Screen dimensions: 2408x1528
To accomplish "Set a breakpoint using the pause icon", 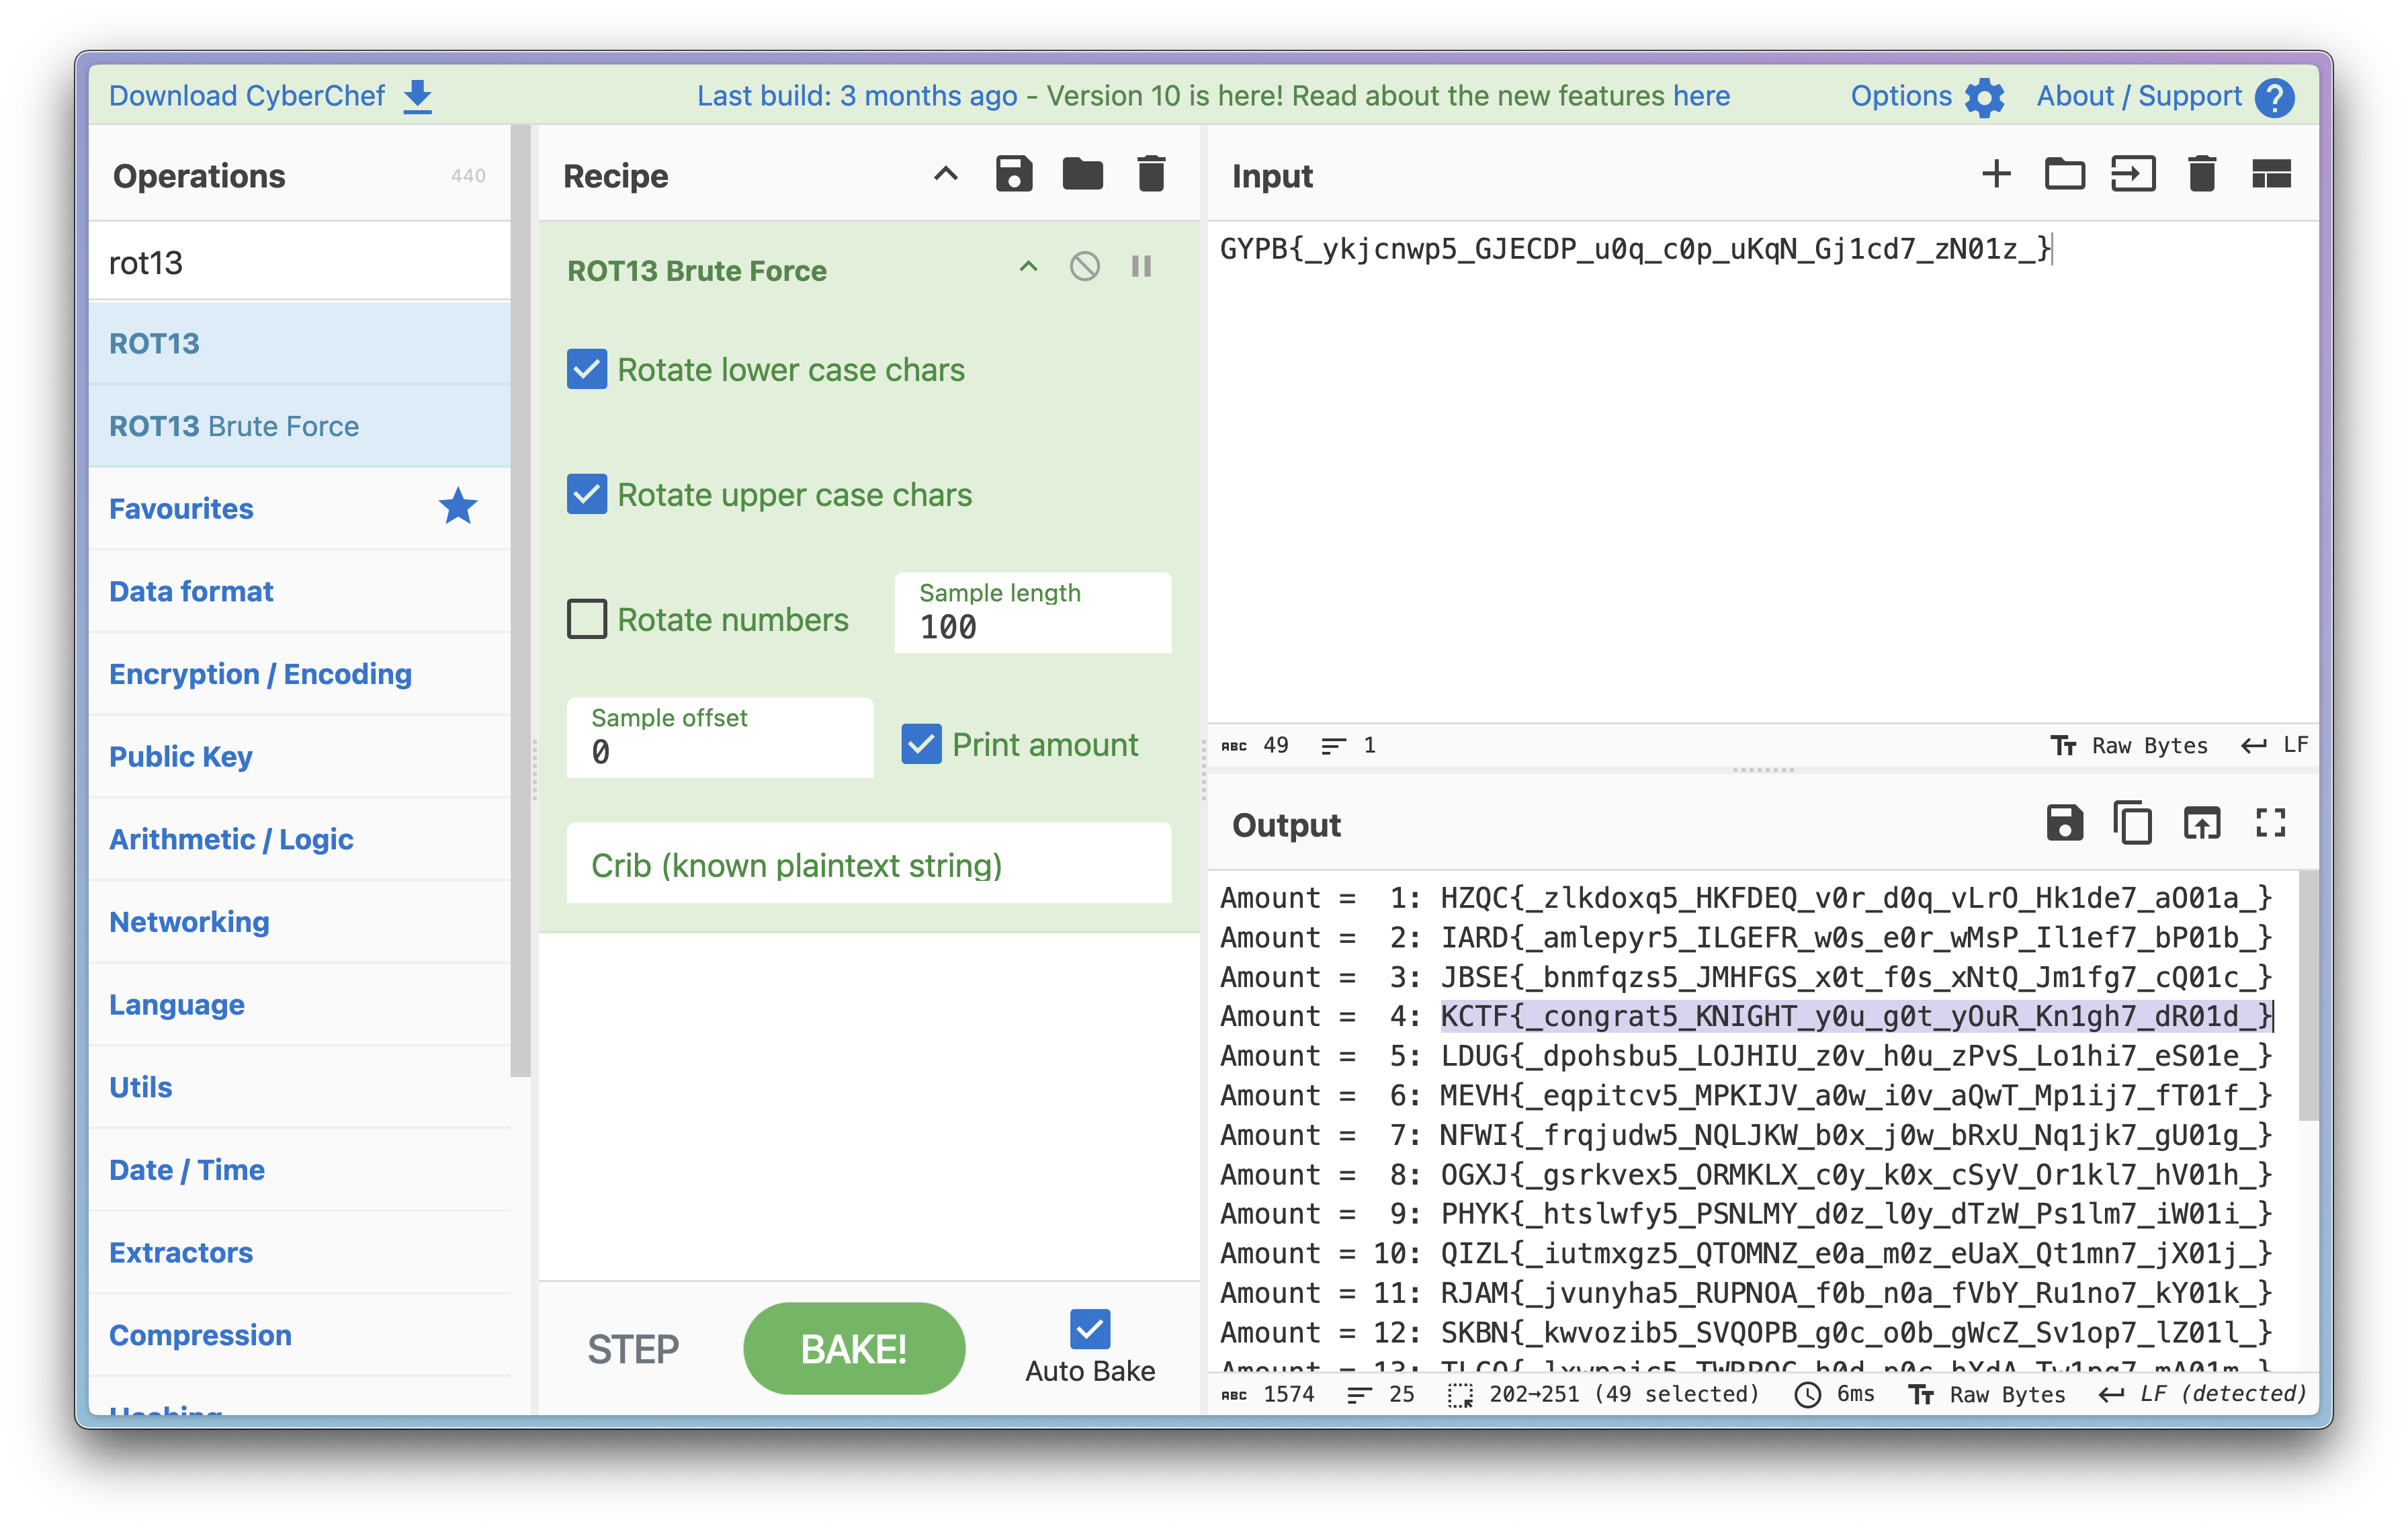I will coord(1141,267).
